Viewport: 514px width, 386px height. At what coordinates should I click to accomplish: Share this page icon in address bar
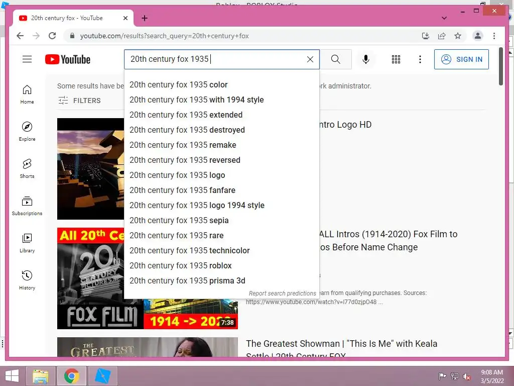[442, 36]
